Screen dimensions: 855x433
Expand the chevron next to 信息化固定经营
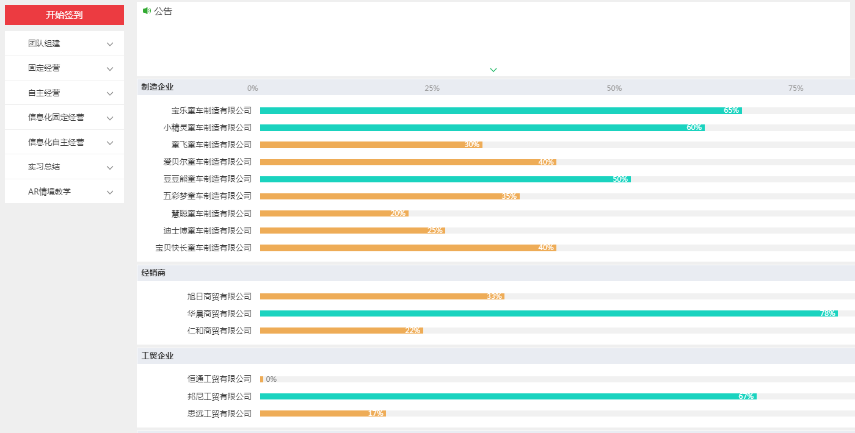110,118
